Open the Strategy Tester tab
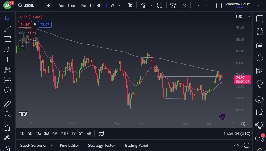Image resolution: width=266 pixels, height=151 pixels. tap(101, 145)
